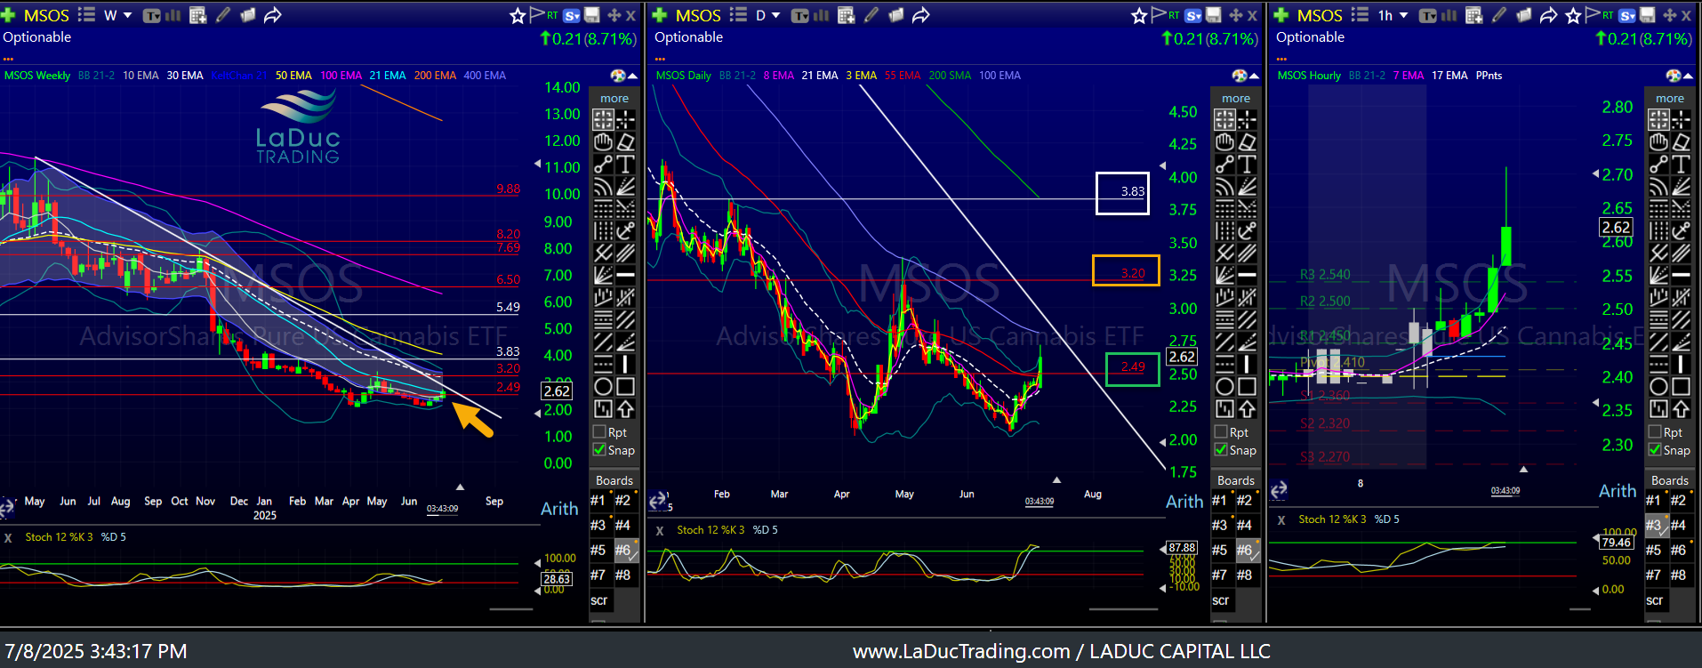The image size is (1702, 668).
Task: Open the watchlist icon on weekly chart header
Action: (86, 15)
